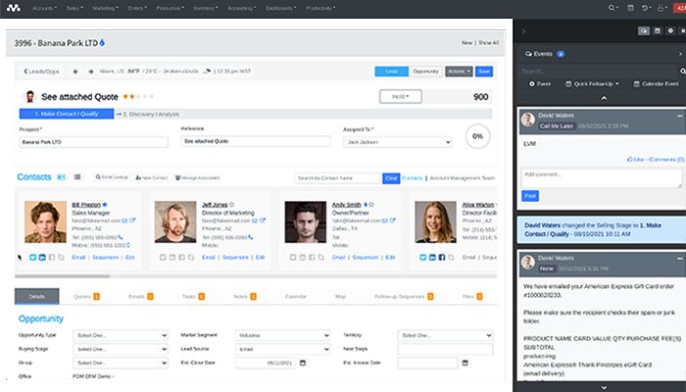Open the Marketing menu
This screenshot has width=686, height=392.
(x=105, y=8)
